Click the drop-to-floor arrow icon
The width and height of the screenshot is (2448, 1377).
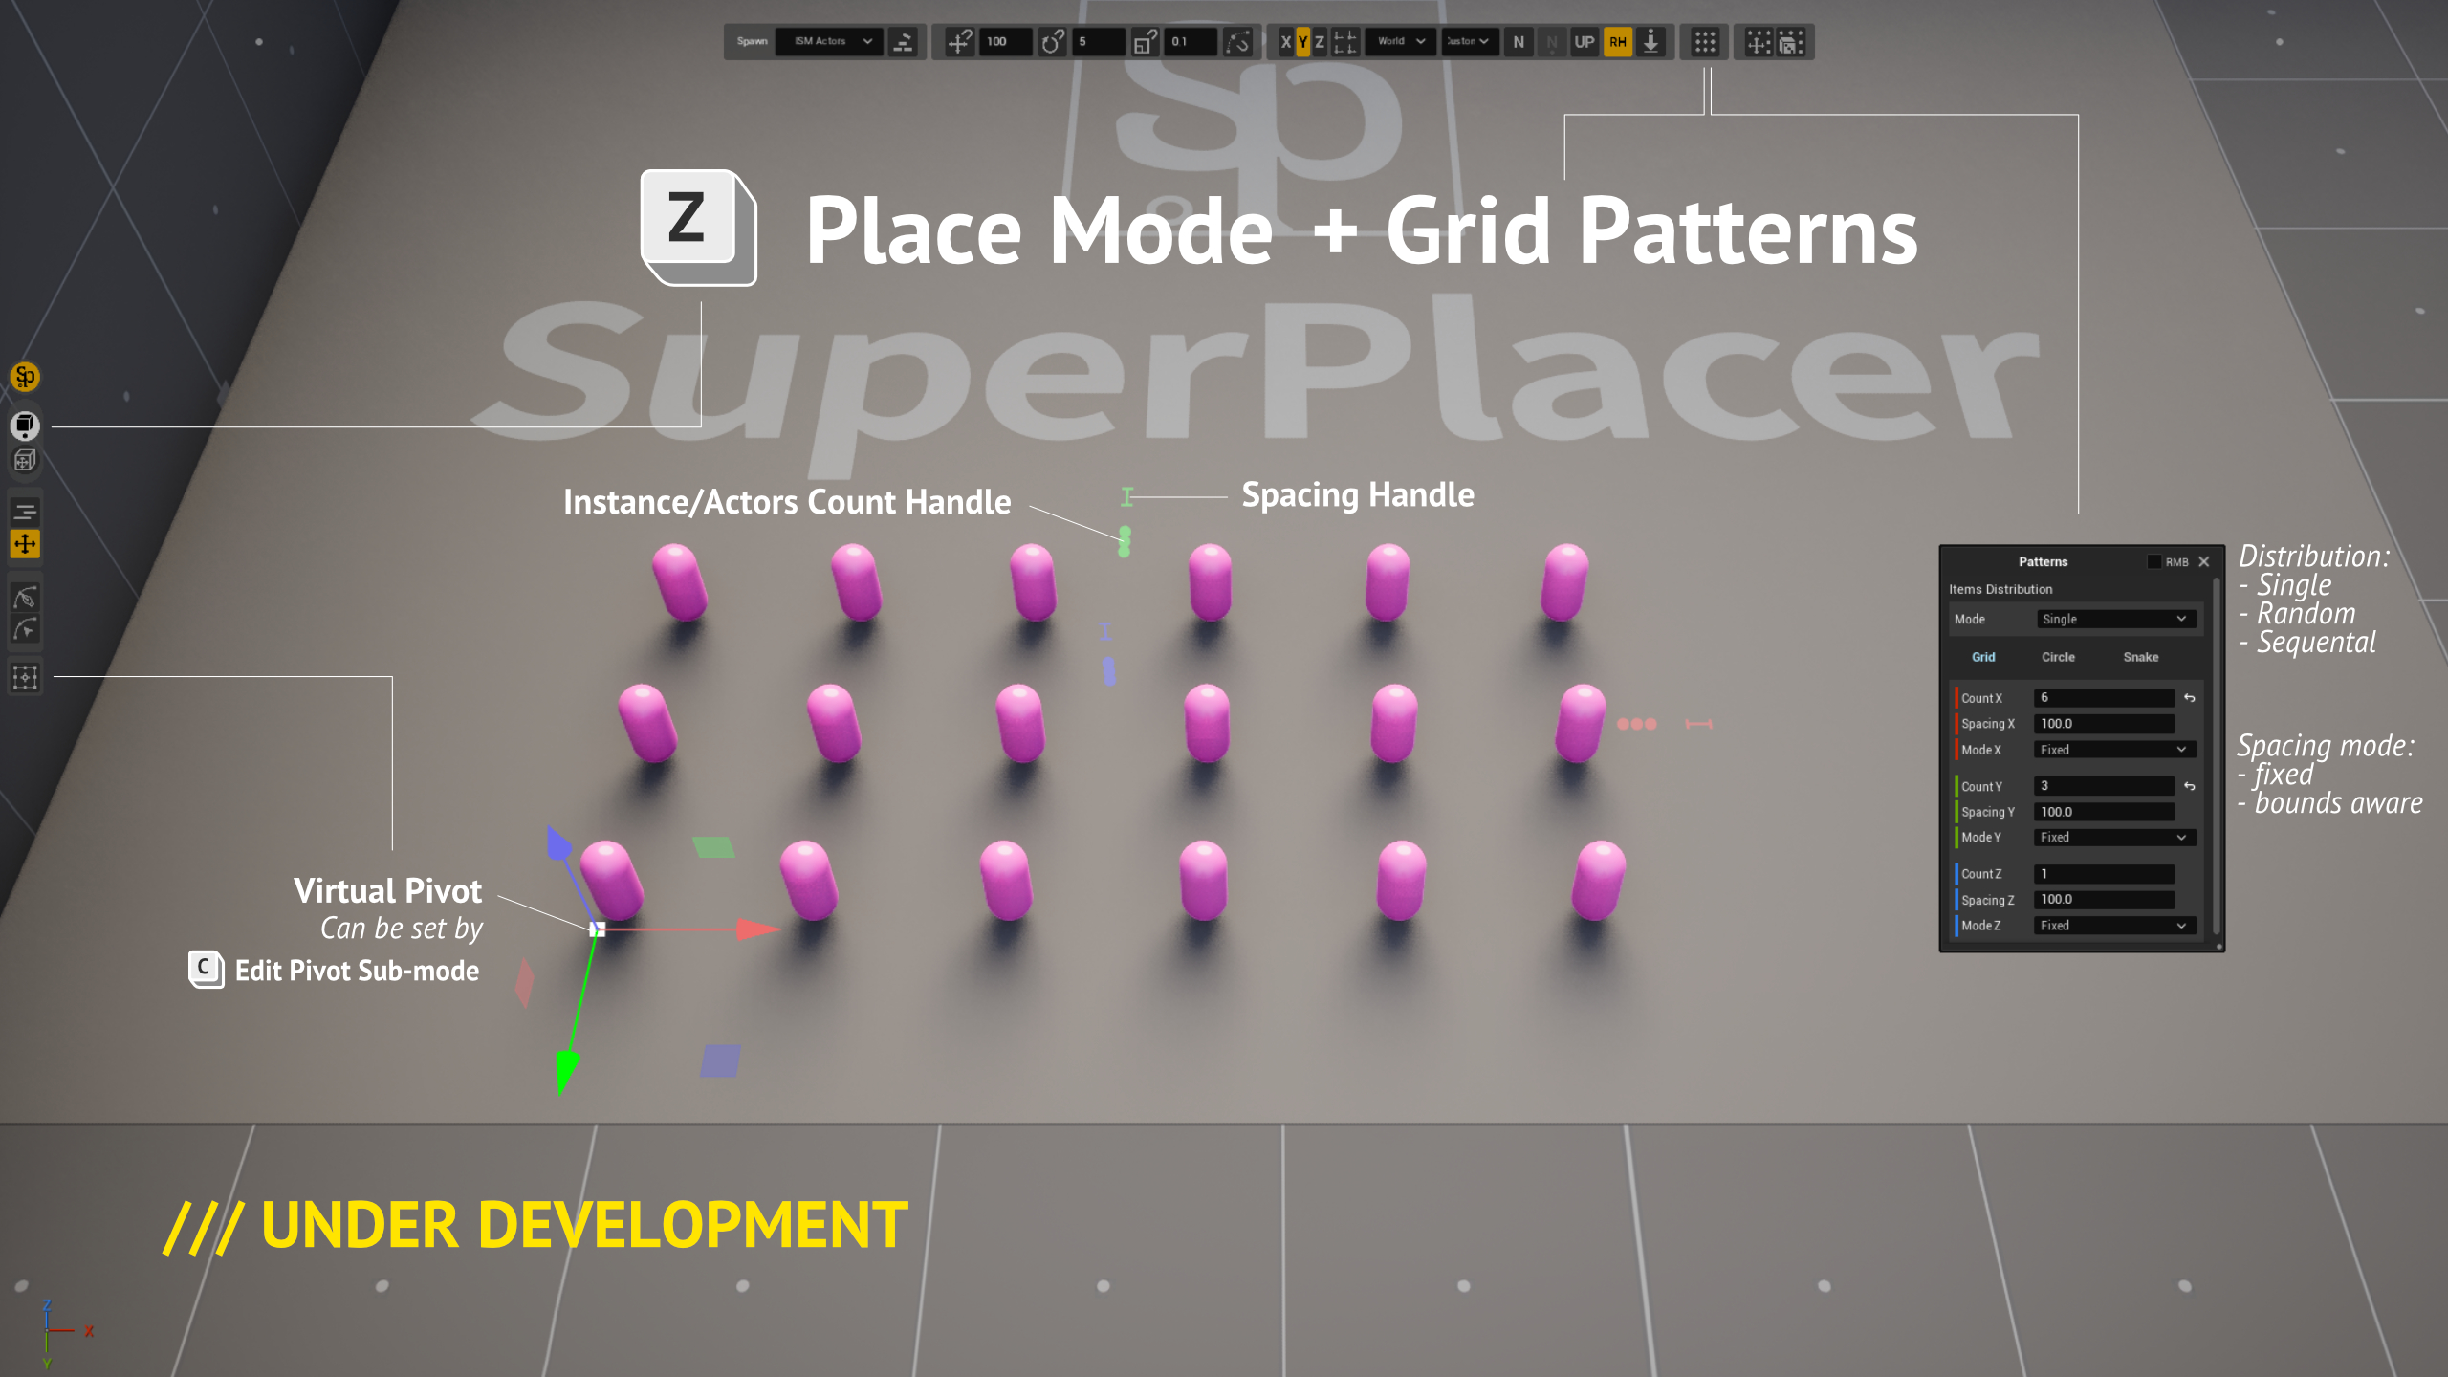(1651, 41)
